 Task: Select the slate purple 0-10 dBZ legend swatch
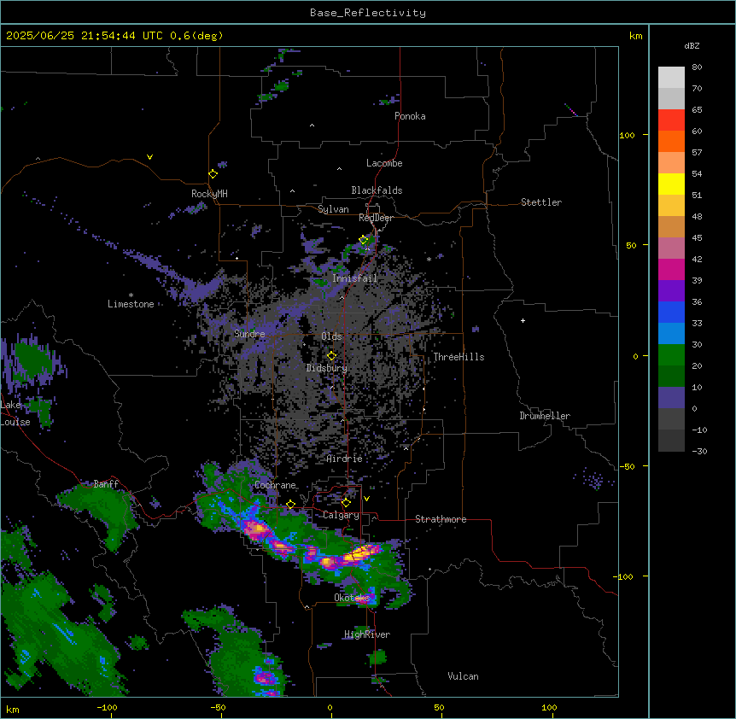coord(671,398)
